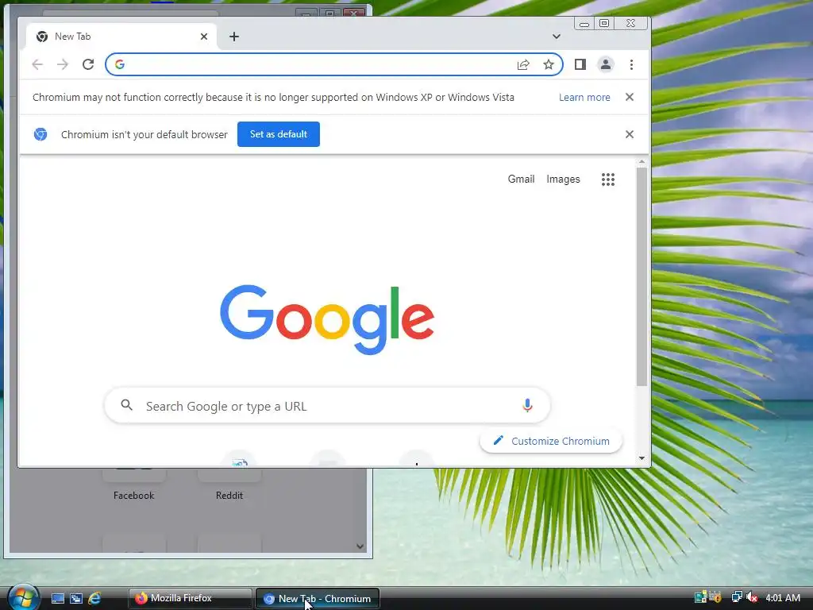The image size is (813, 610).
Task: Open the Reddit shortcut in Firefox window
Action: (x=229, y=484)
